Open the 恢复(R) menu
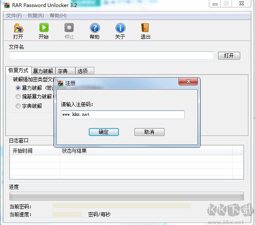The image size is (255, 225). tap(36, 16)
